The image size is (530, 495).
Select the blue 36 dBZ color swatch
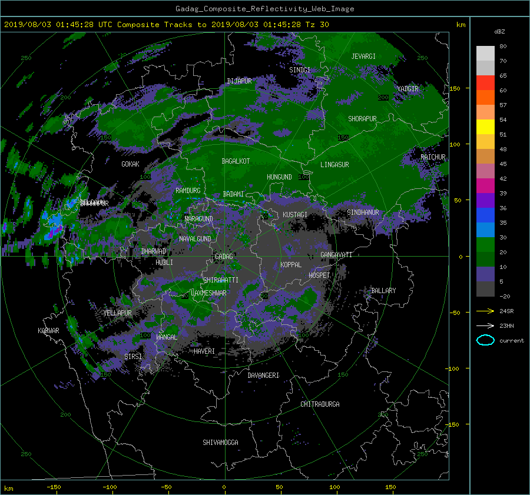[x=485, y=215]
